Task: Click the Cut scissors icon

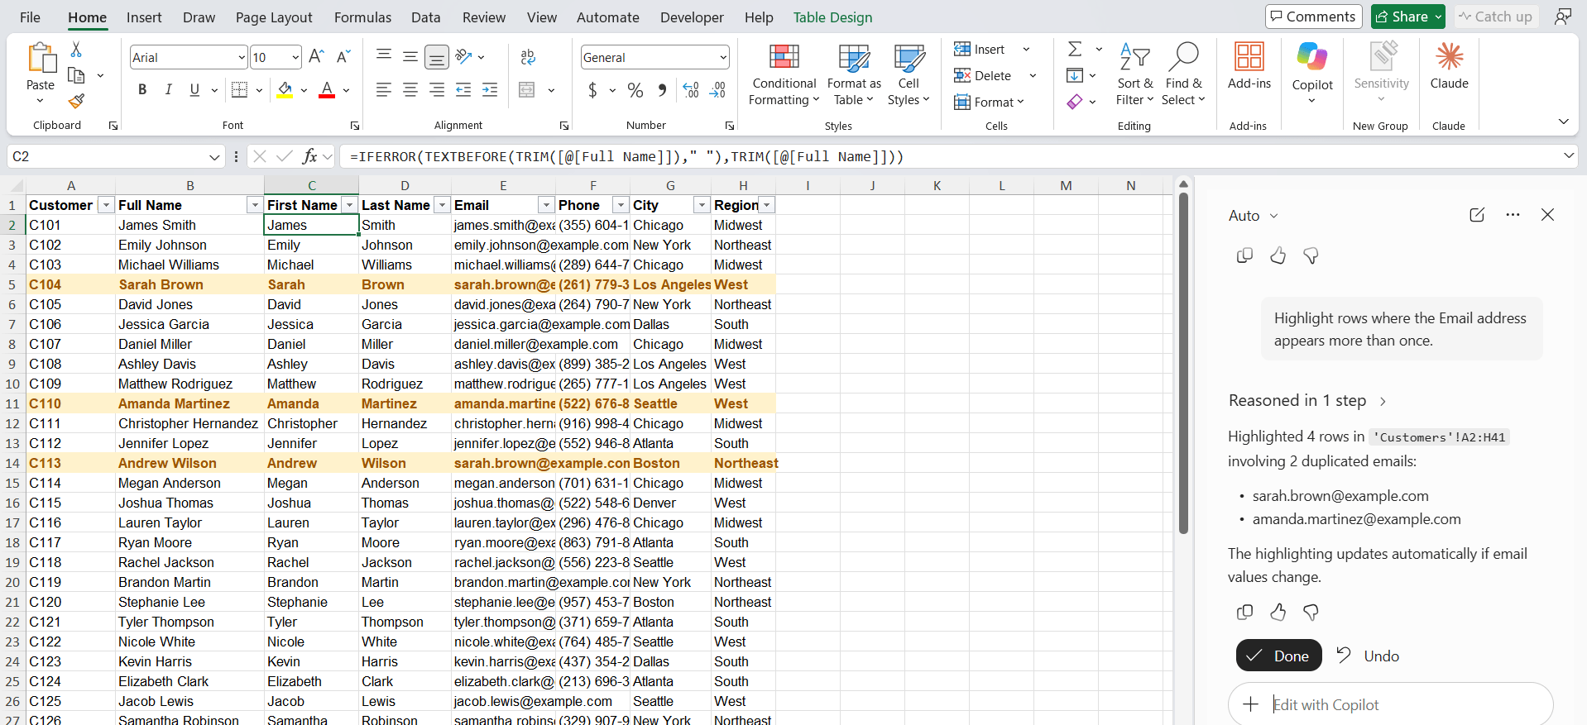Action: pos(76,50)
